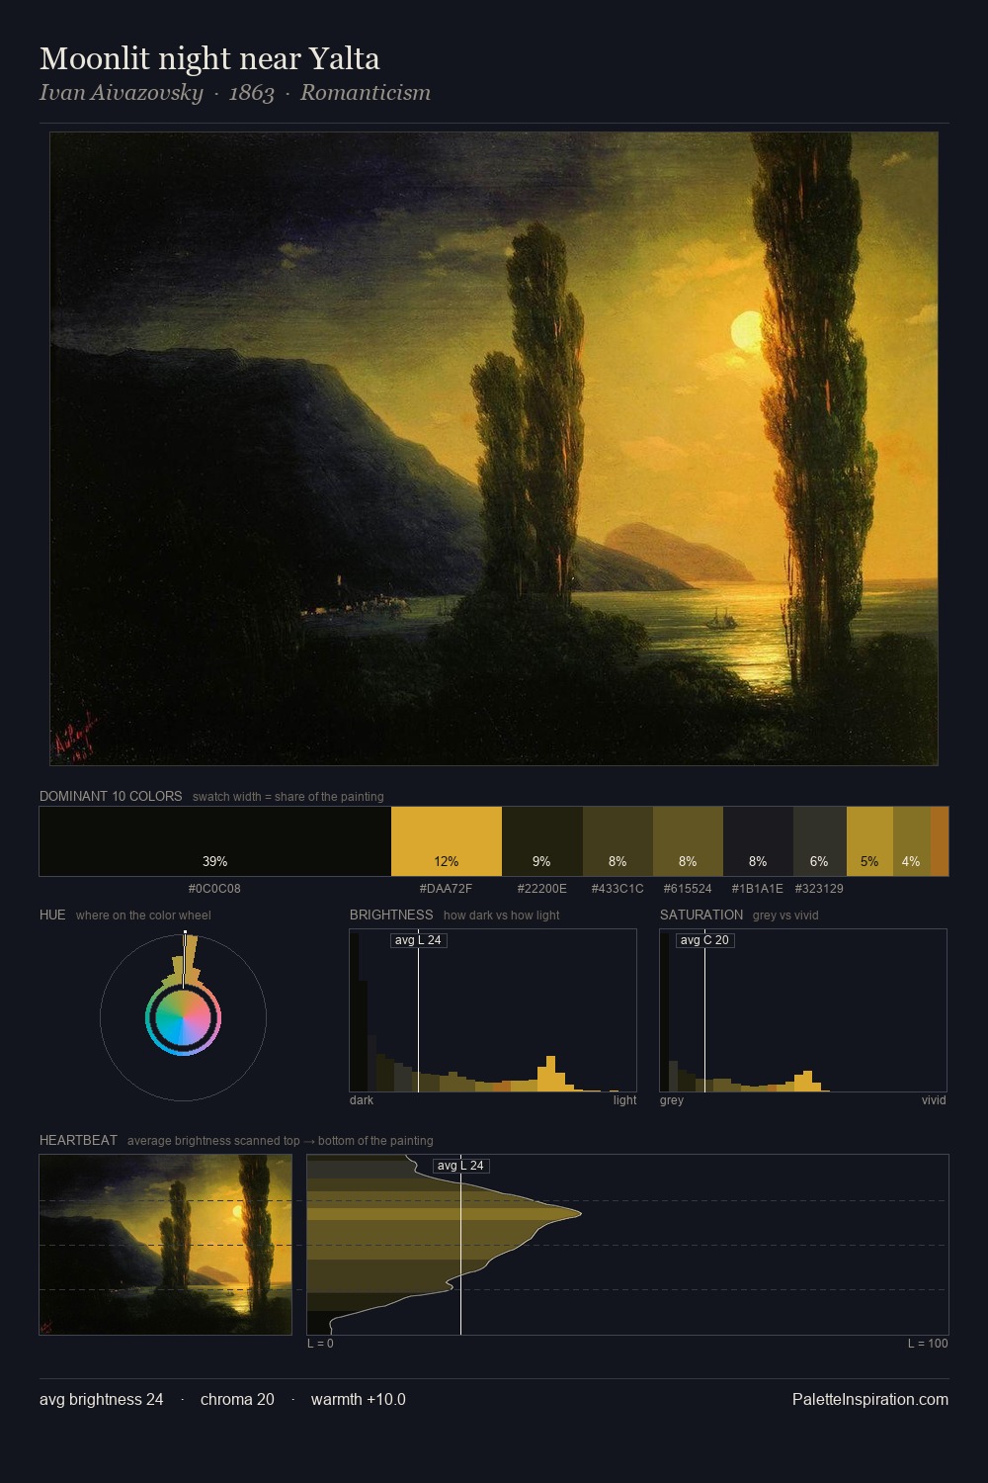Click the 'light' brightness axis label
The image size is (988, 1483).
point(624,1100)
